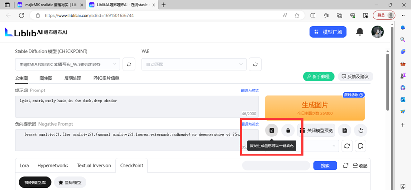Switch to 后期处理 tab

pyautogui.click(x=73, y=78)
